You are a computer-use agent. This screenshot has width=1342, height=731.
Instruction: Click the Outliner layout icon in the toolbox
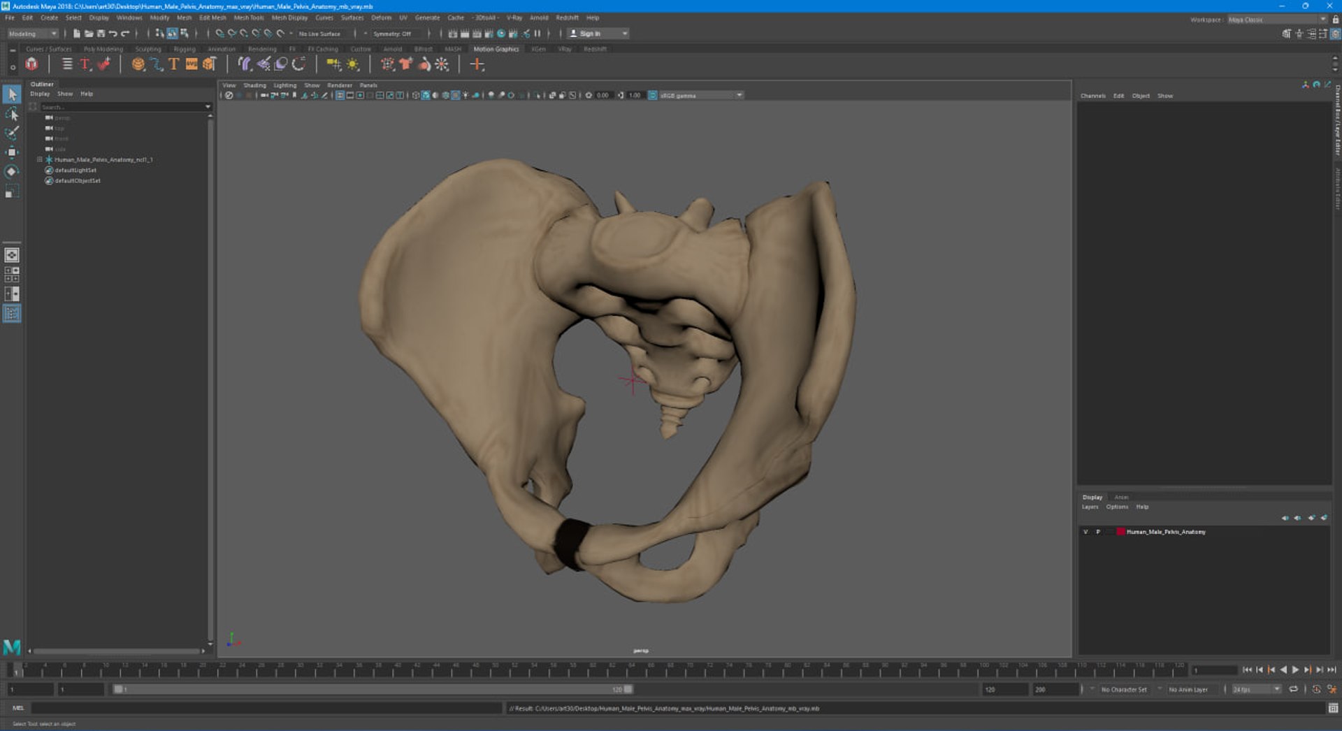pyautogui.click(x=12, y=314)
